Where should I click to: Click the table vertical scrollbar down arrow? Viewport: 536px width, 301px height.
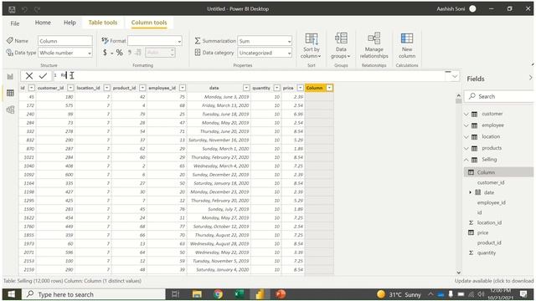[459, 273]
